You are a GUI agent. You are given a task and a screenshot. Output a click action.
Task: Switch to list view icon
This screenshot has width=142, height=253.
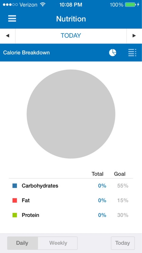pyautogui.click(x=132, y=52)
